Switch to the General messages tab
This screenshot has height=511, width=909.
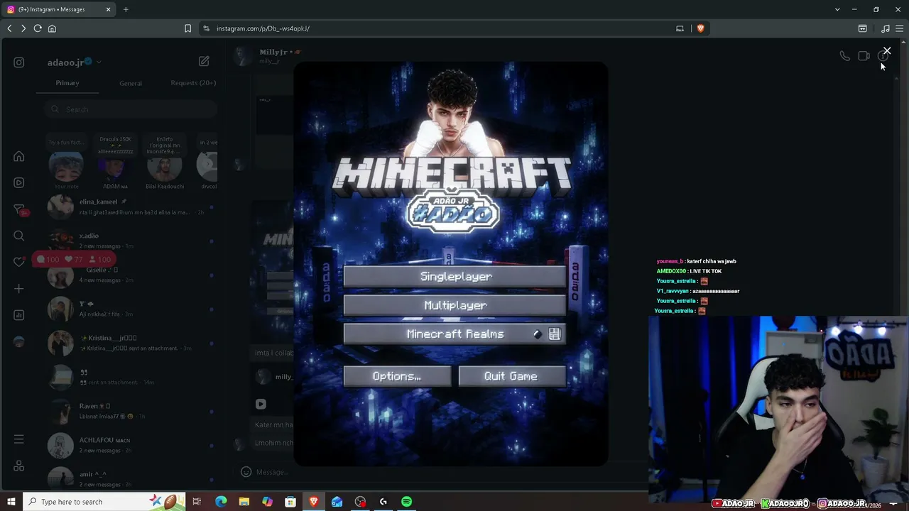pyautogui.click(x=131, y=83)
